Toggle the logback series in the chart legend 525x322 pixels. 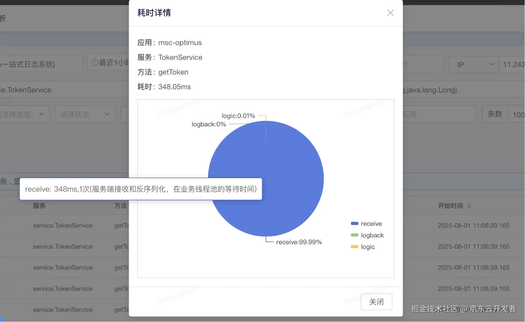click(x=368, y=235)
